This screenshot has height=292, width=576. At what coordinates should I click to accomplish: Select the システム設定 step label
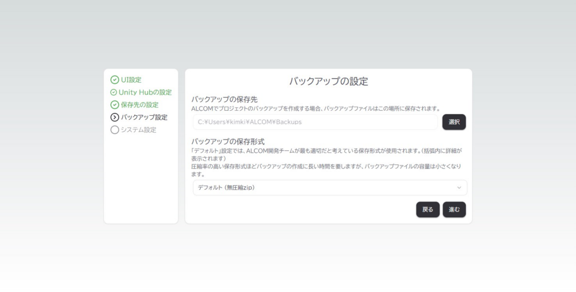tap(138, 129)
